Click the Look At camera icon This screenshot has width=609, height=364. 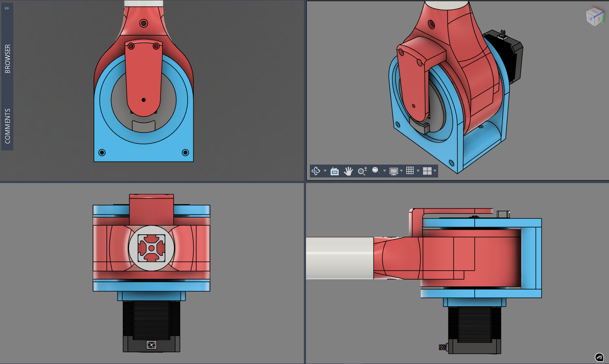tap(334, 171)
